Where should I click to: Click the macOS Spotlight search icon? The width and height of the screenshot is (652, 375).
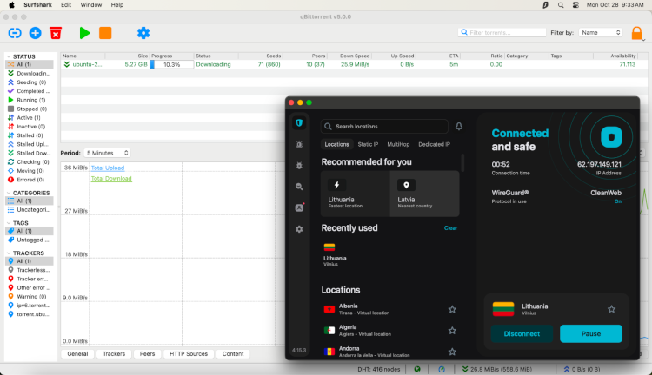561,5
